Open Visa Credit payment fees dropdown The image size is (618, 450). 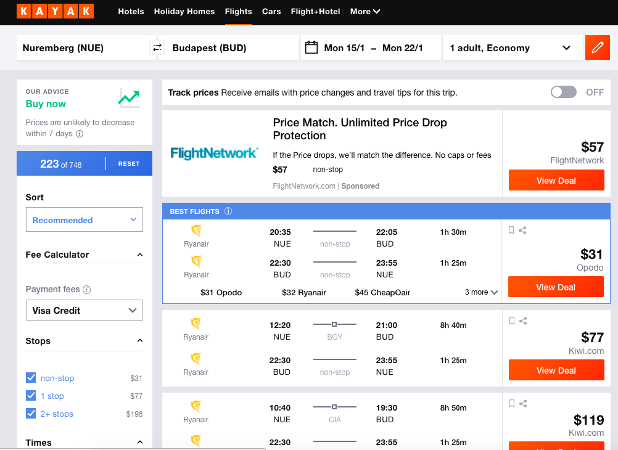point(84,310)
